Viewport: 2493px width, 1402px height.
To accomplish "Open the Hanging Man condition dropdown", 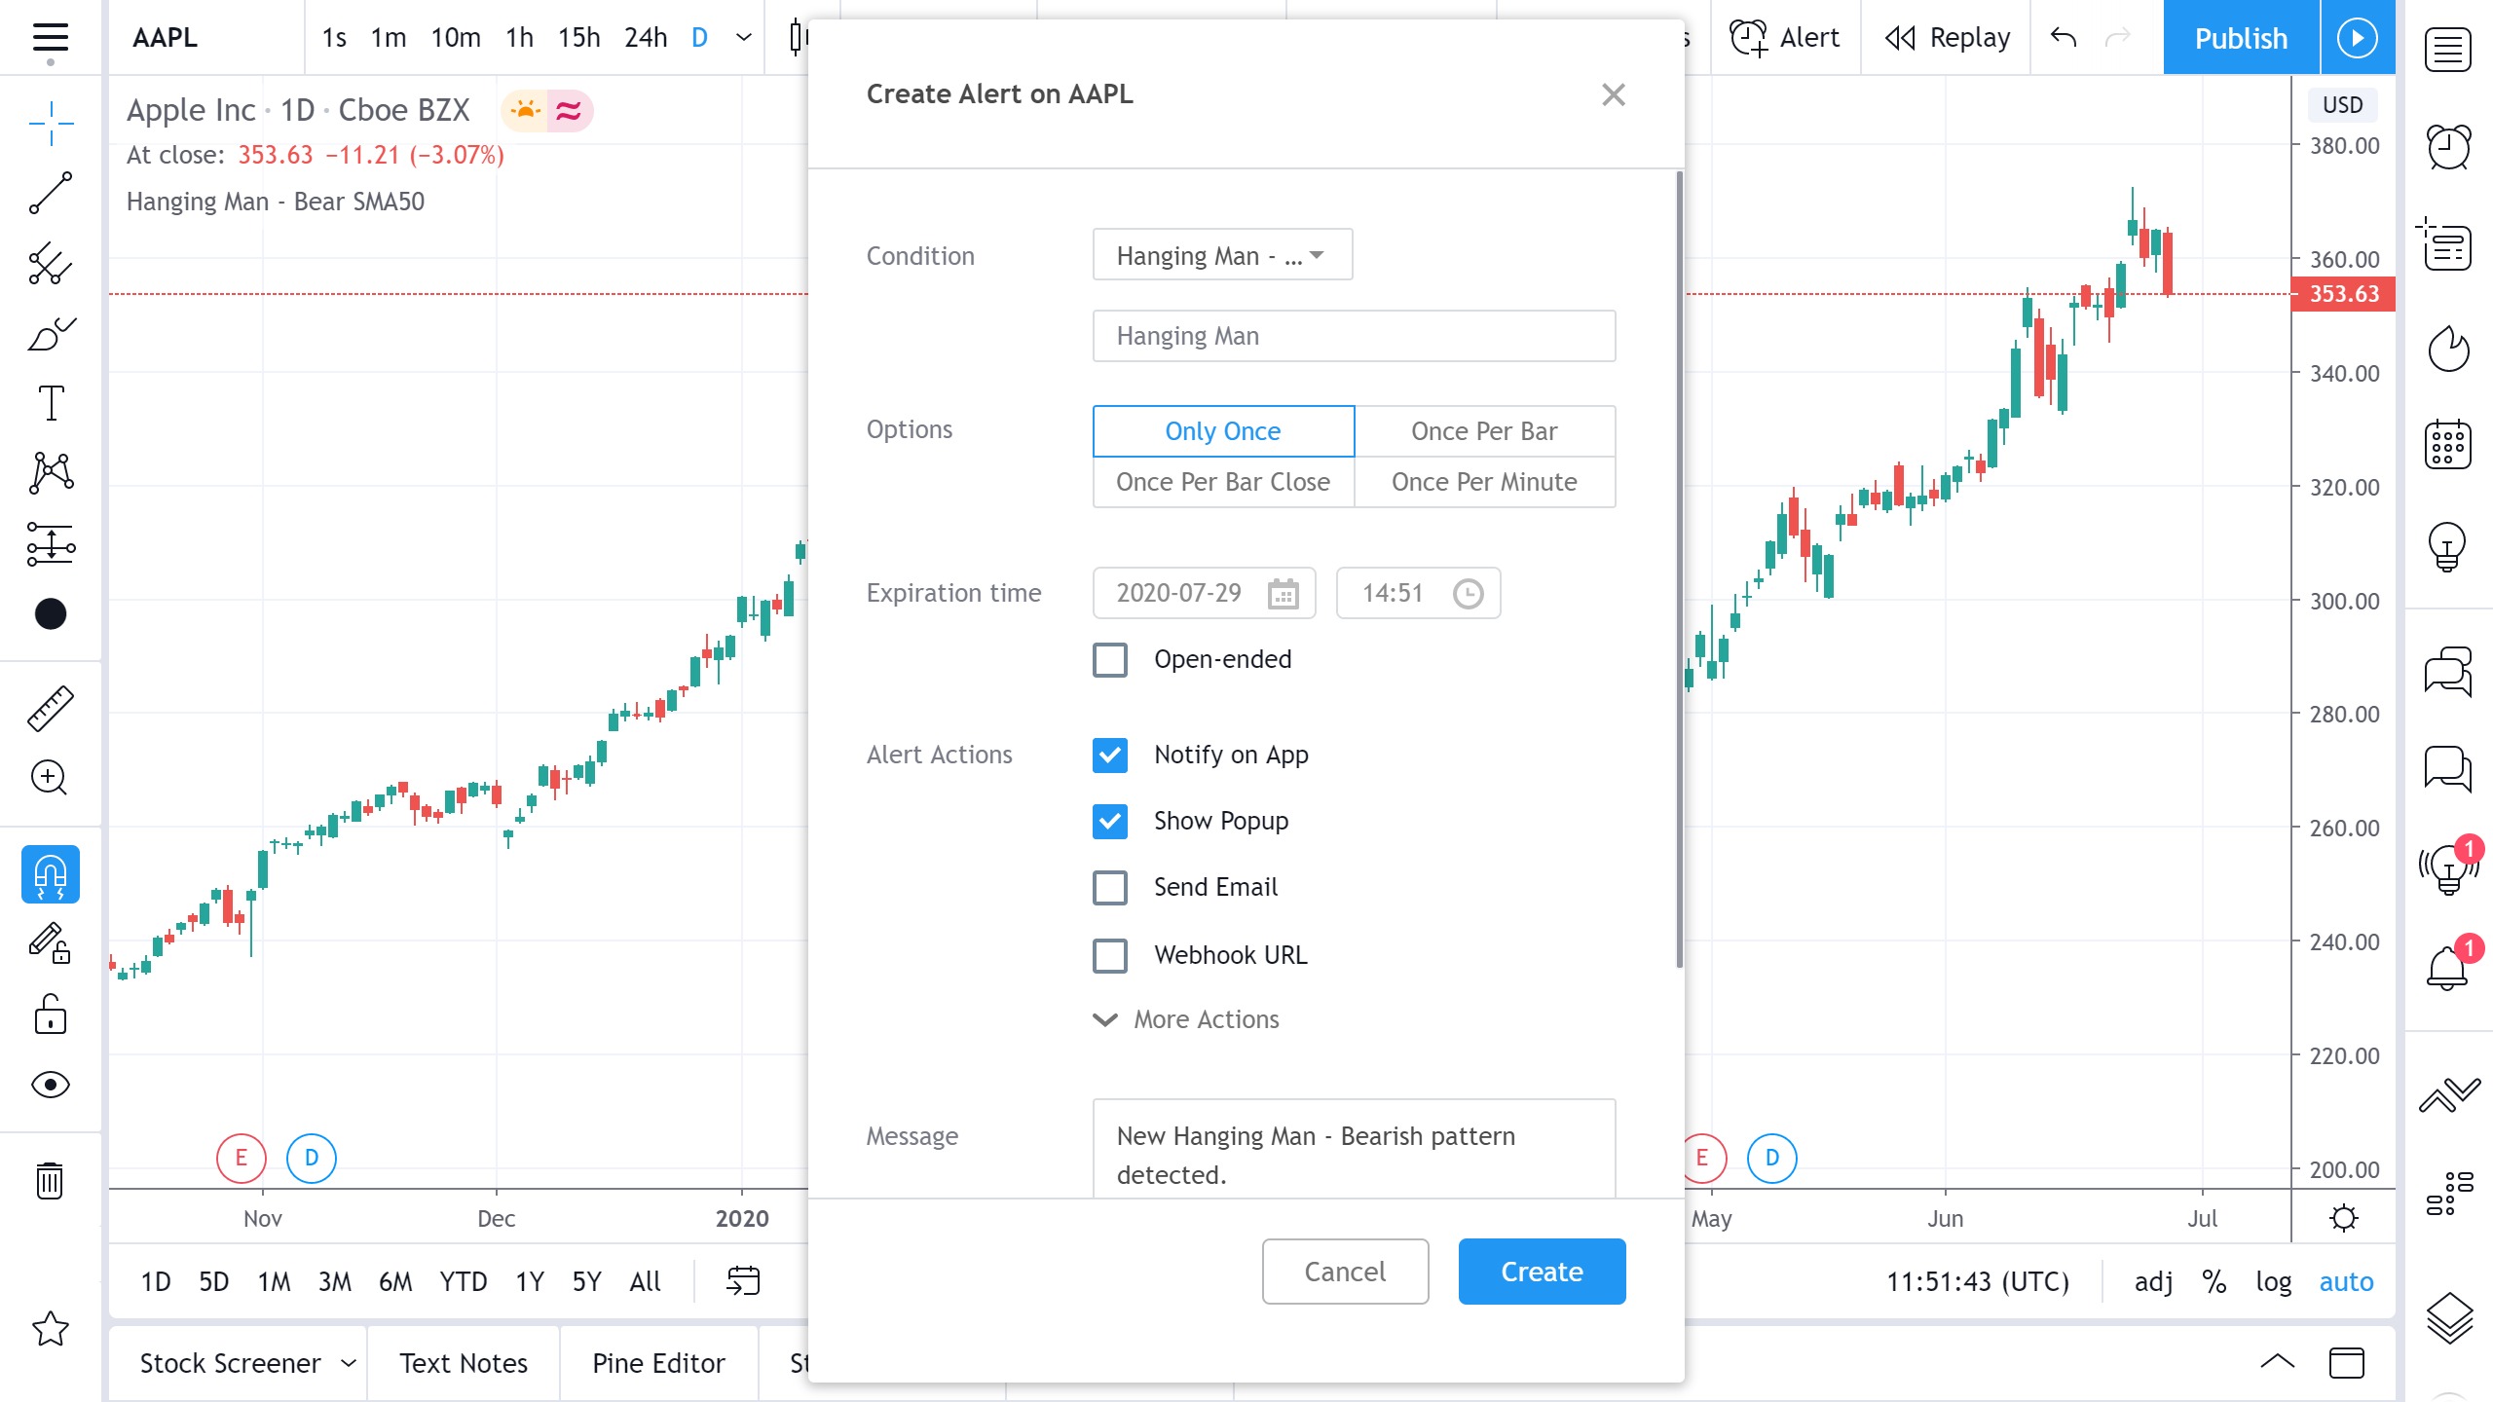I will [x=1222, y=255].
